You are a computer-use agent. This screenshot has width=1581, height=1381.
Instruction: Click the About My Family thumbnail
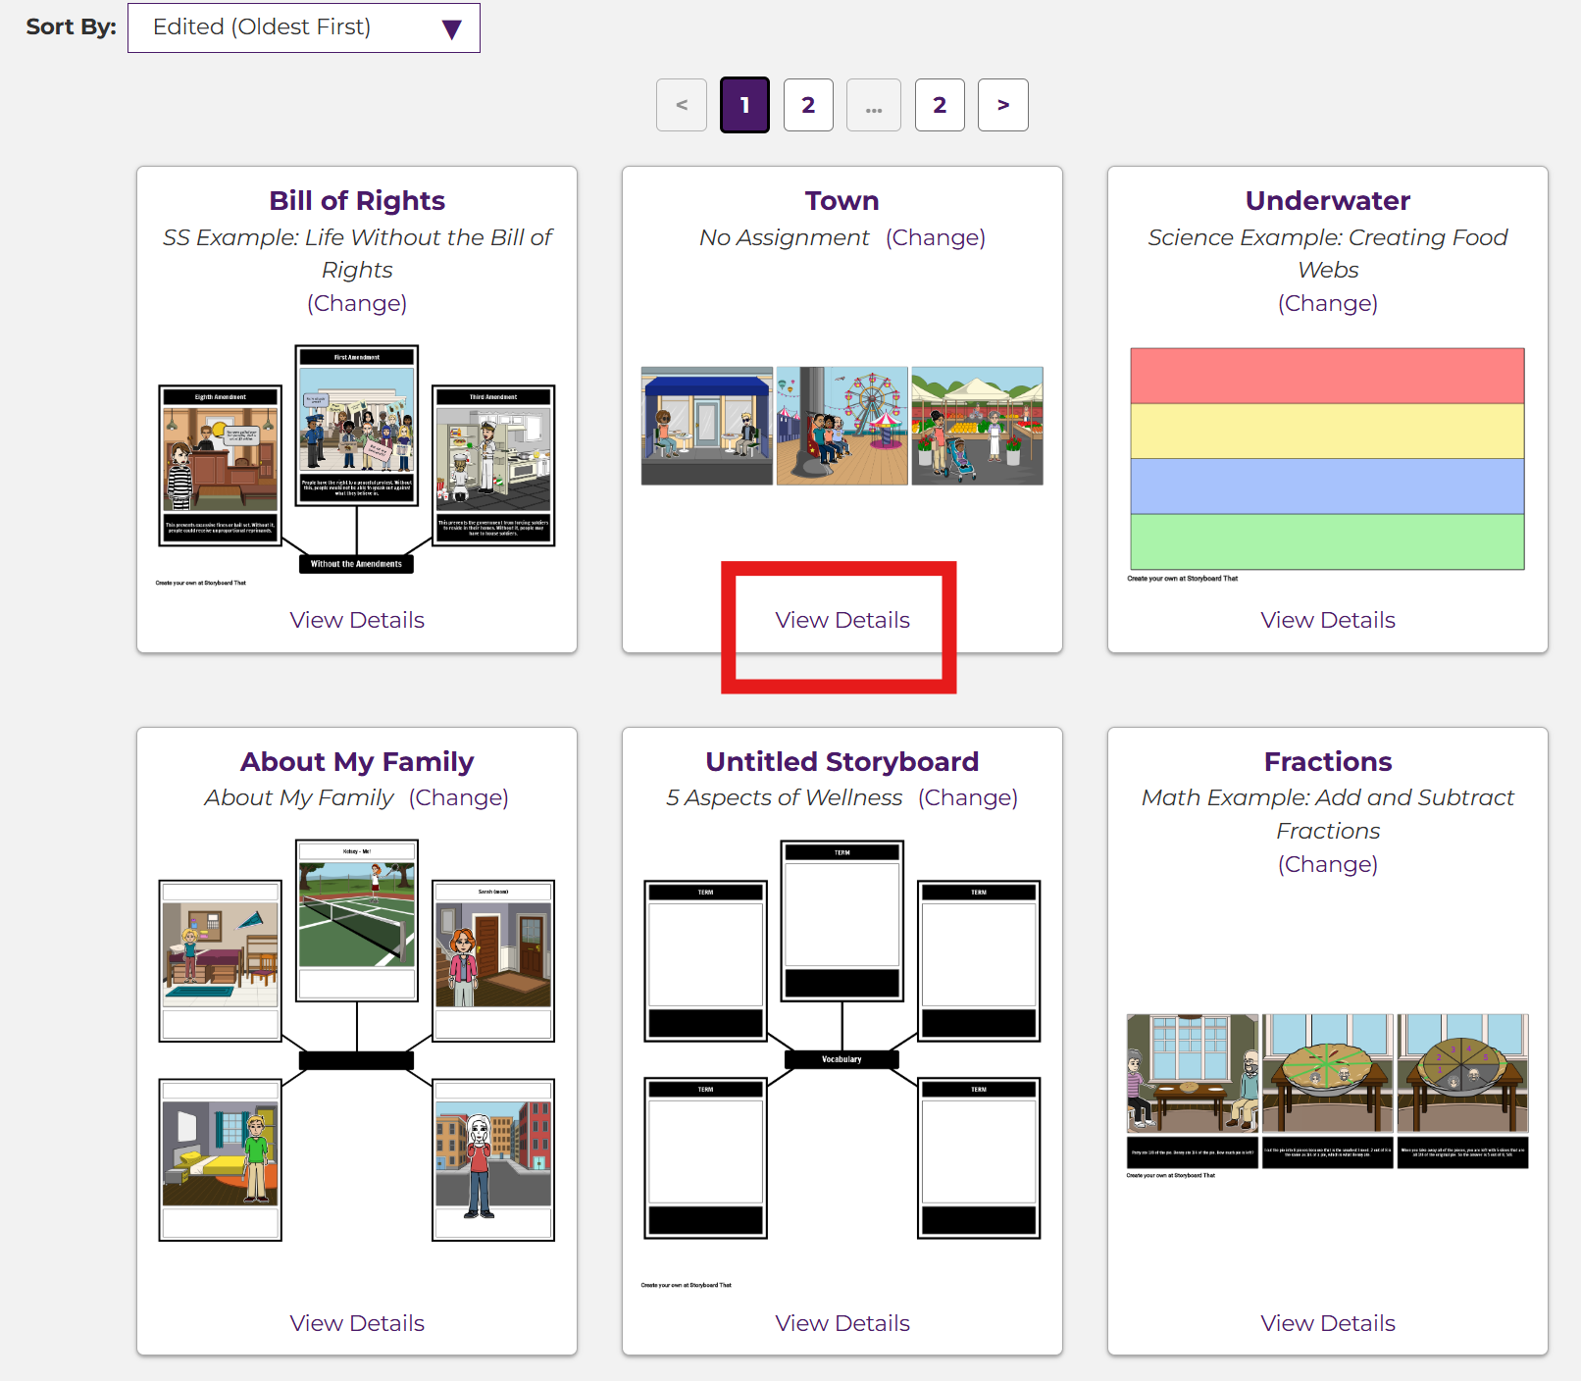tap(357, 1041)
